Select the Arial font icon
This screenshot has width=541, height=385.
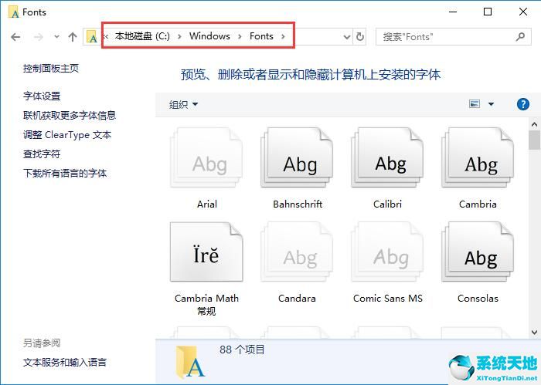[206, 157]
